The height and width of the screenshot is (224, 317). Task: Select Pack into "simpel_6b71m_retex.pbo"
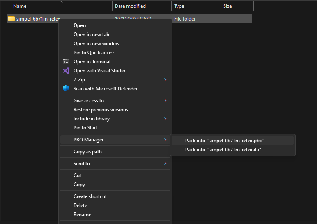(x=225, y=141)
